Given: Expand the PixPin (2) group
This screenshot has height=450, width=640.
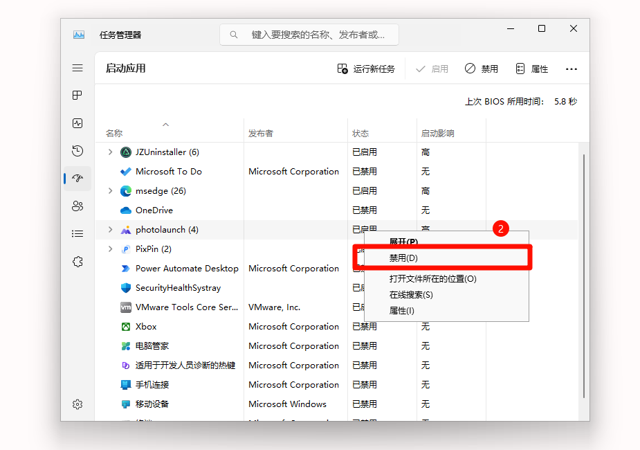Looking at the screenshot, I should [x=110, y=249].
